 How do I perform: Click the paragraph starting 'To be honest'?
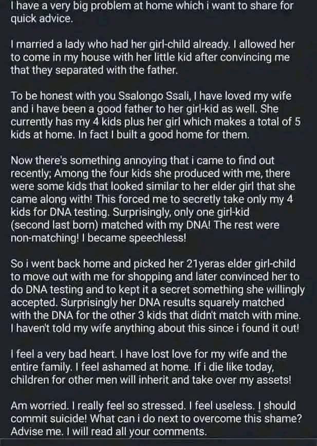(155, 115)
